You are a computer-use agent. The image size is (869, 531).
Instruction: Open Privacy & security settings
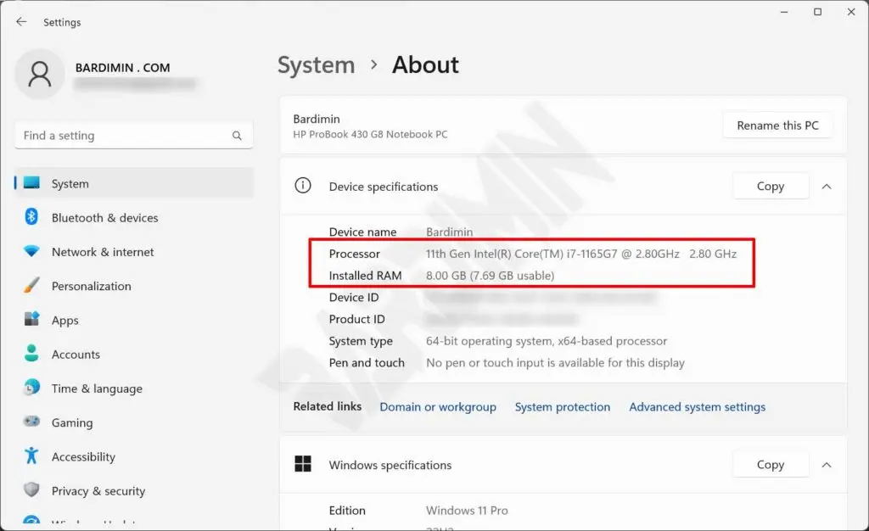coord(134,491)
